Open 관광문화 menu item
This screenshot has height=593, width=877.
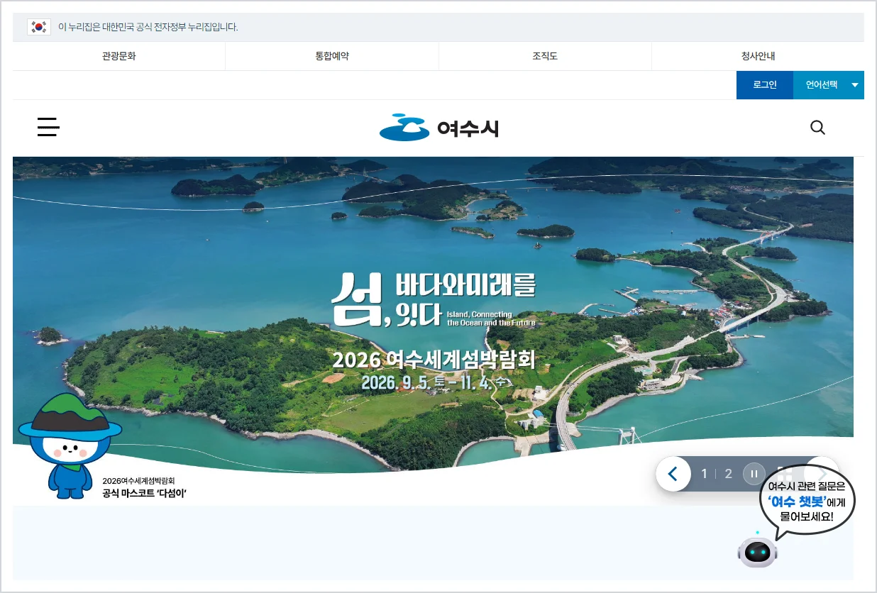pos(119,56)
